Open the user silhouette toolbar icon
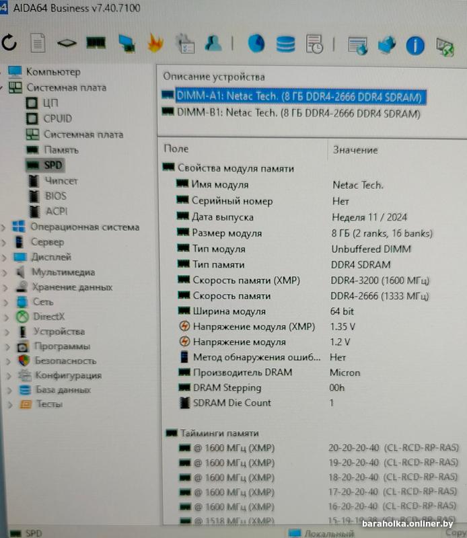 213,44
